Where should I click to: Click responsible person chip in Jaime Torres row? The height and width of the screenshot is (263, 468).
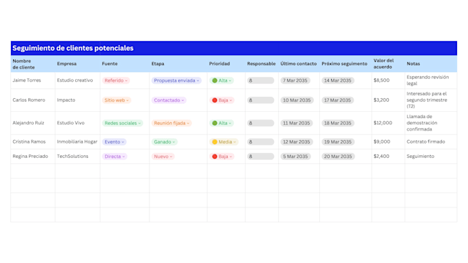click(x=261, y=80)
